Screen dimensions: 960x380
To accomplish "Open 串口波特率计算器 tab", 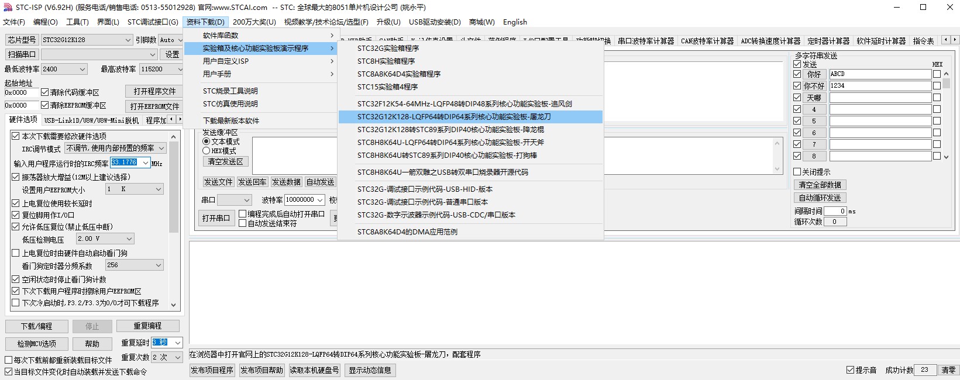I will click(x=646, y=41).
